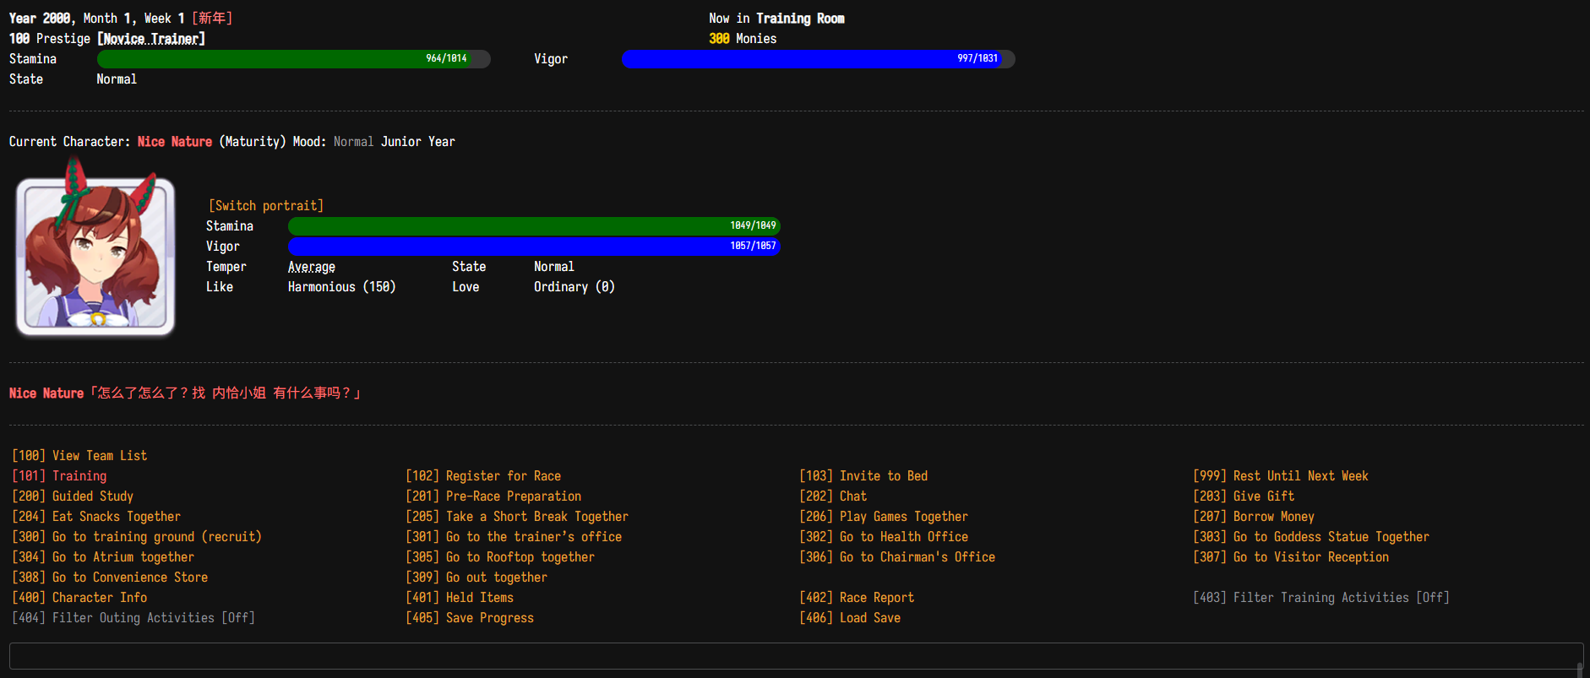Click Load Save option 406

point(850,618)
